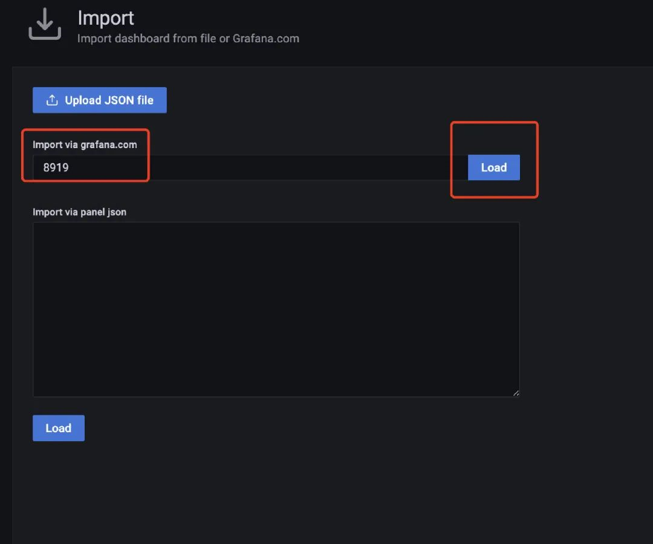The width and height of the screenshot is (653, 544).
Task: Click the 8919 value in the input
Action: 56,167
